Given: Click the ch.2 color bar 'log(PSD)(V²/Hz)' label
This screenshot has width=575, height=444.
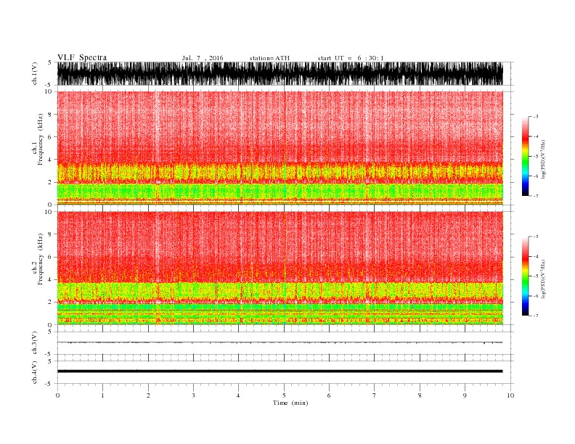Looking at the screenshot, I should [x=543, y=279].
